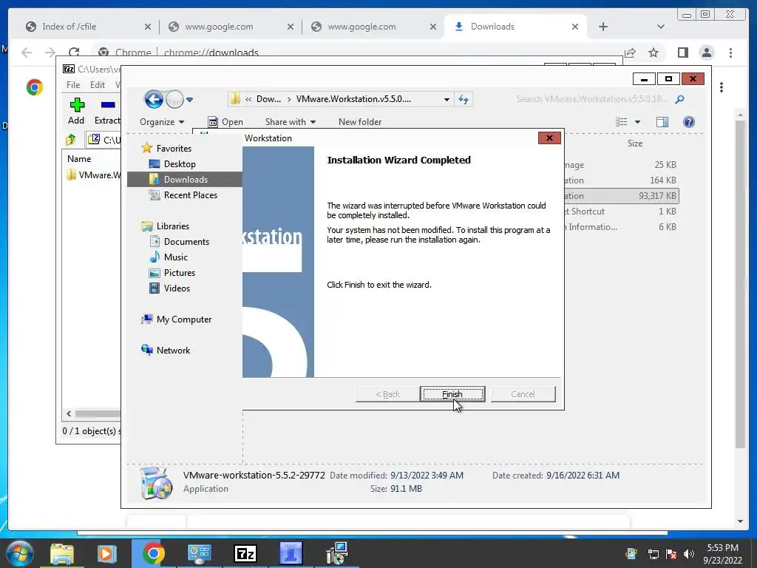Open Music library
Viewport: 757px width, 568px height.
pyautogui.click(x=169, y=257)
